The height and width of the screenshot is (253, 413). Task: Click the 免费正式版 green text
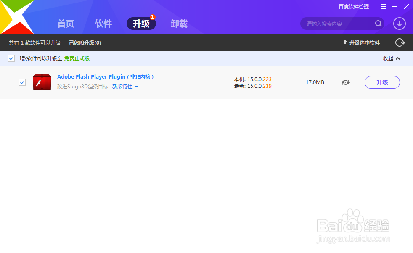77,58
